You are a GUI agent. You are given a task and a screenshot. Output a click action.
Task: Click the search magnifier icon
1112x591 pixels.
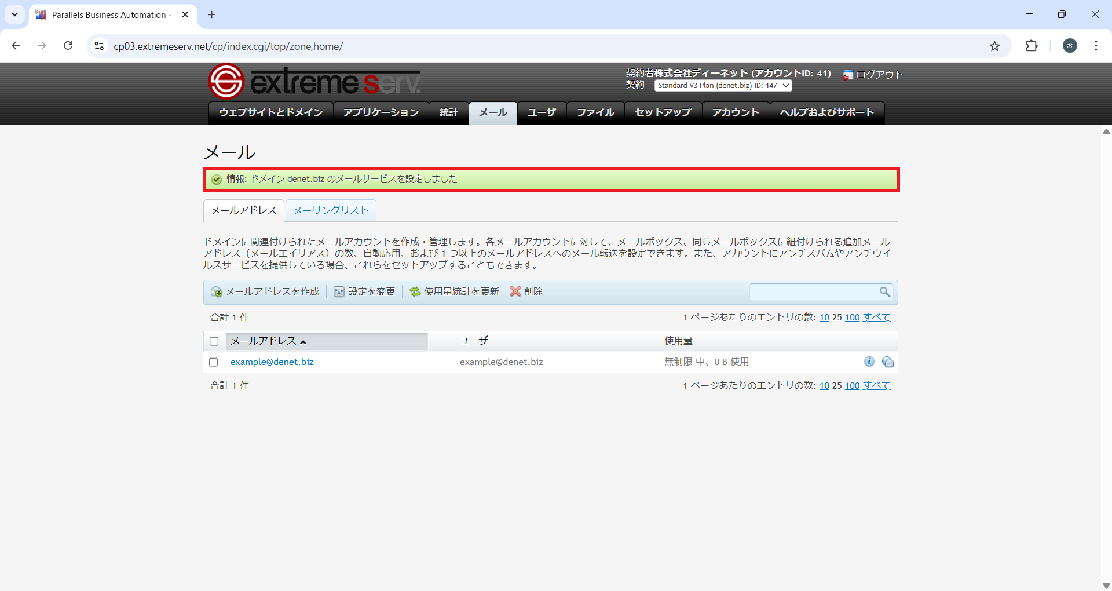point(885,292)
